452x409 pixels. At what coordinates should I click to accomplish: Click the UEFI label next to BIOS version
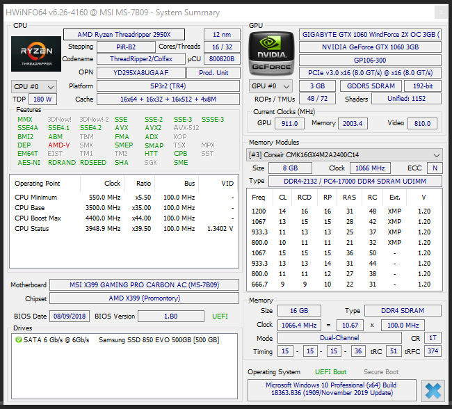[220, 316]
